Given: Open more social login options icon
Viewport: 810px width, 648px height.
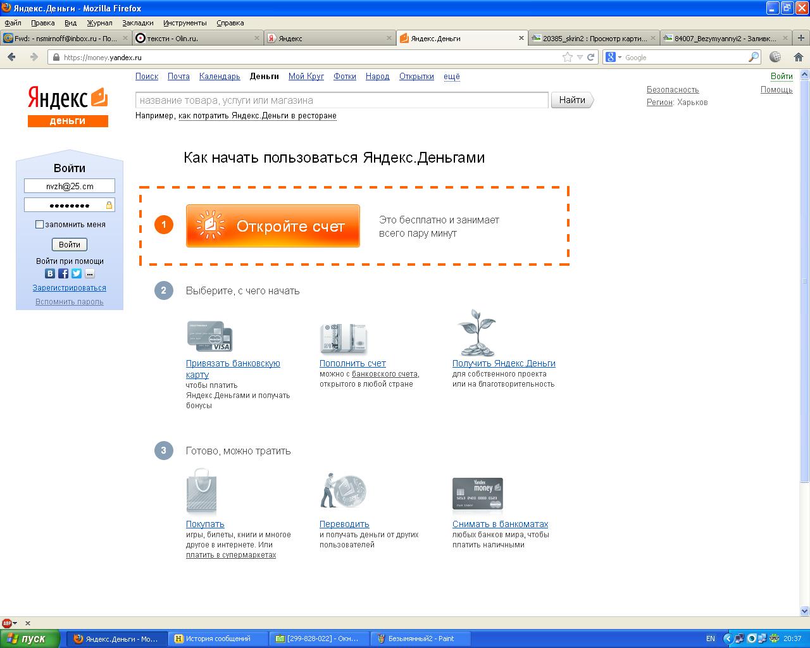Looking at the screenshot, I should click(x=90, y=273).
